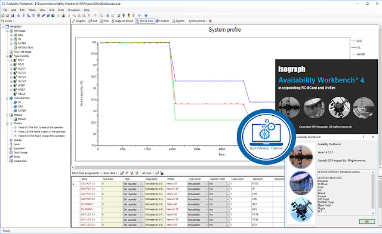Click the Phase column header
The image size is (382, 234).
tap(176, 179)
